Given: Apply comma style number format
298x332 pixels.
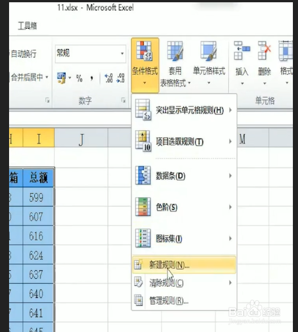Looking at the screenshot, I should (x=91, y=79).
